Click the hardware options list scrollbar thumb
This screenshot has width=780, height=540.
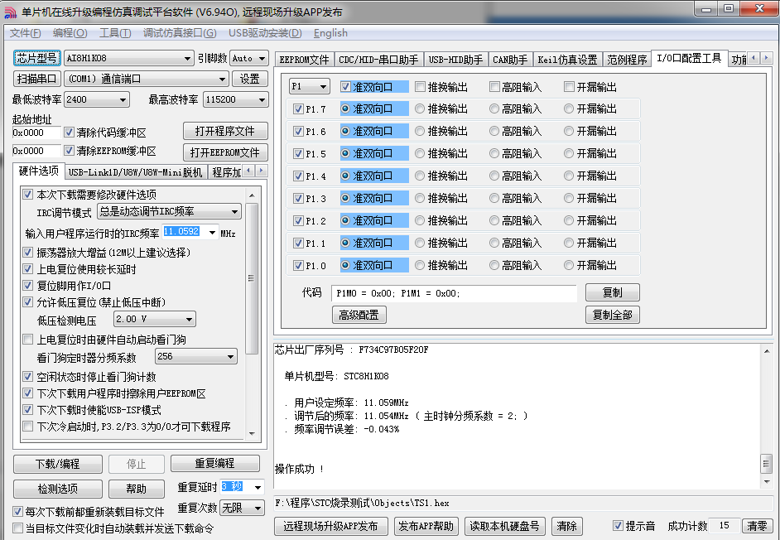pos(252,277)
